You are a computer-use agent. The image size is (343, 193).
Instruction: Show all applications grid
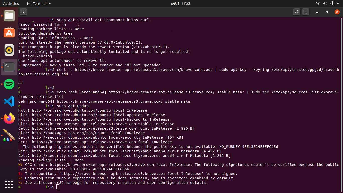(x=9, y=184)
